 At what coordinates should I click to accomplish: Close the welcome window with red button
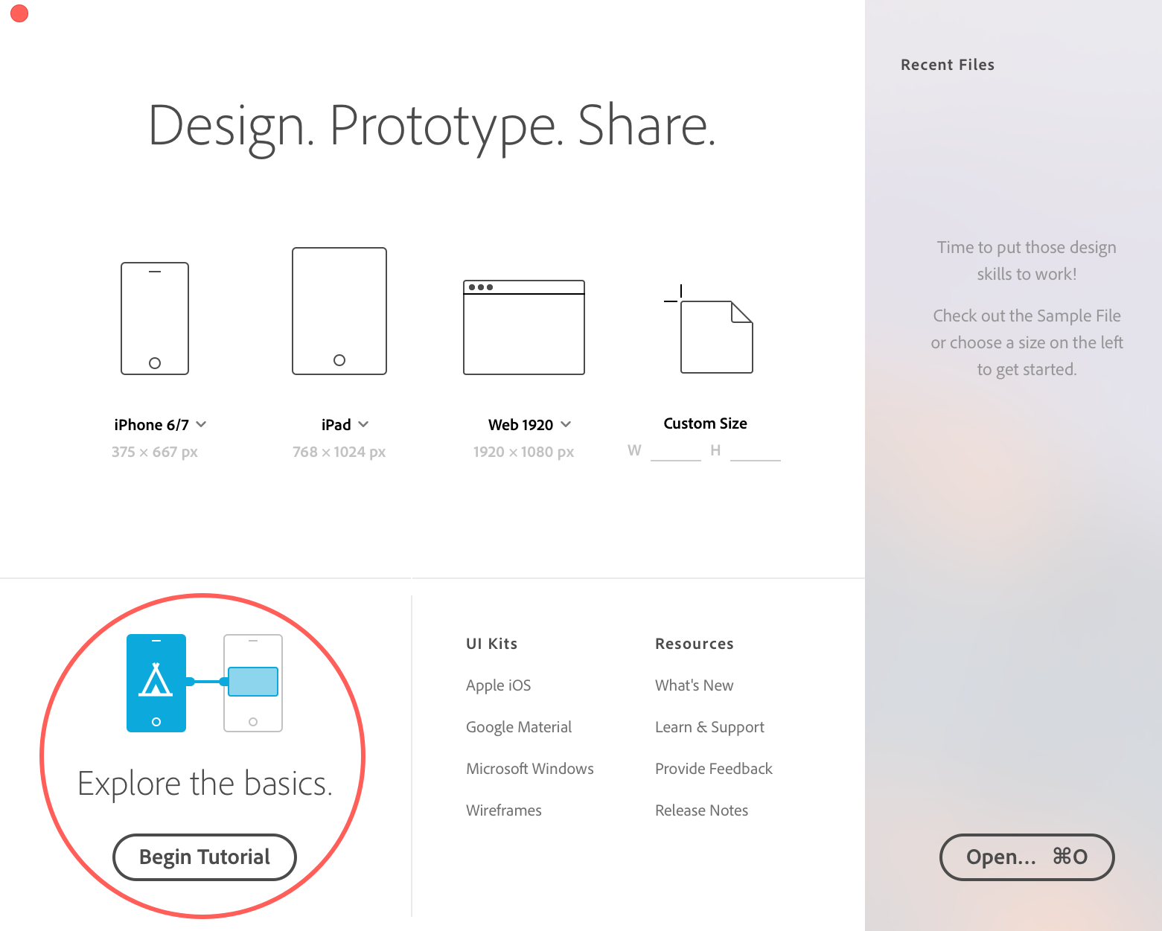(19, 13)
